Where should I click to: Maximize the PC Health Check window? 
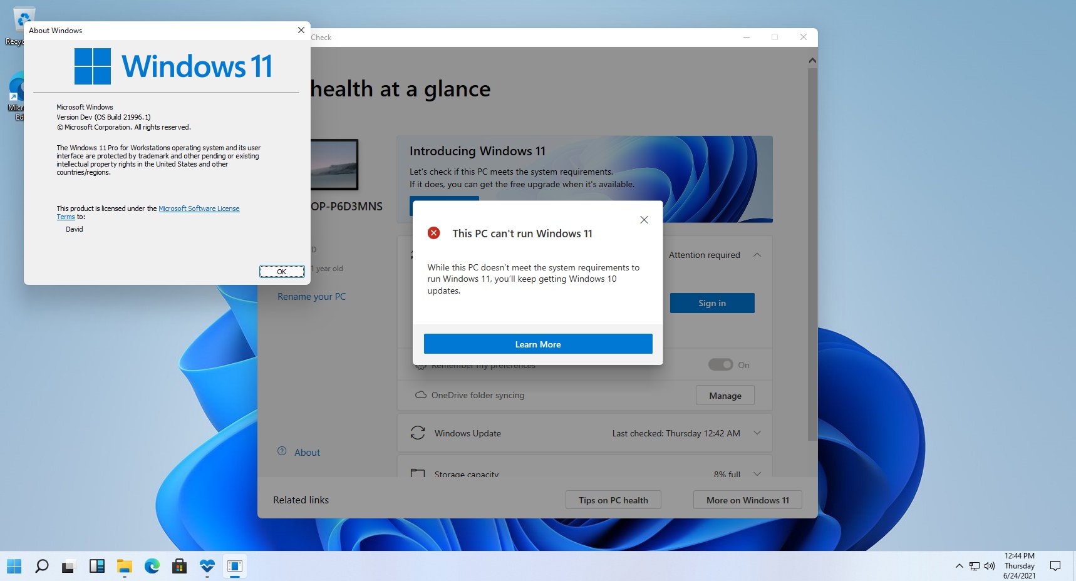[x=775, y=37]
